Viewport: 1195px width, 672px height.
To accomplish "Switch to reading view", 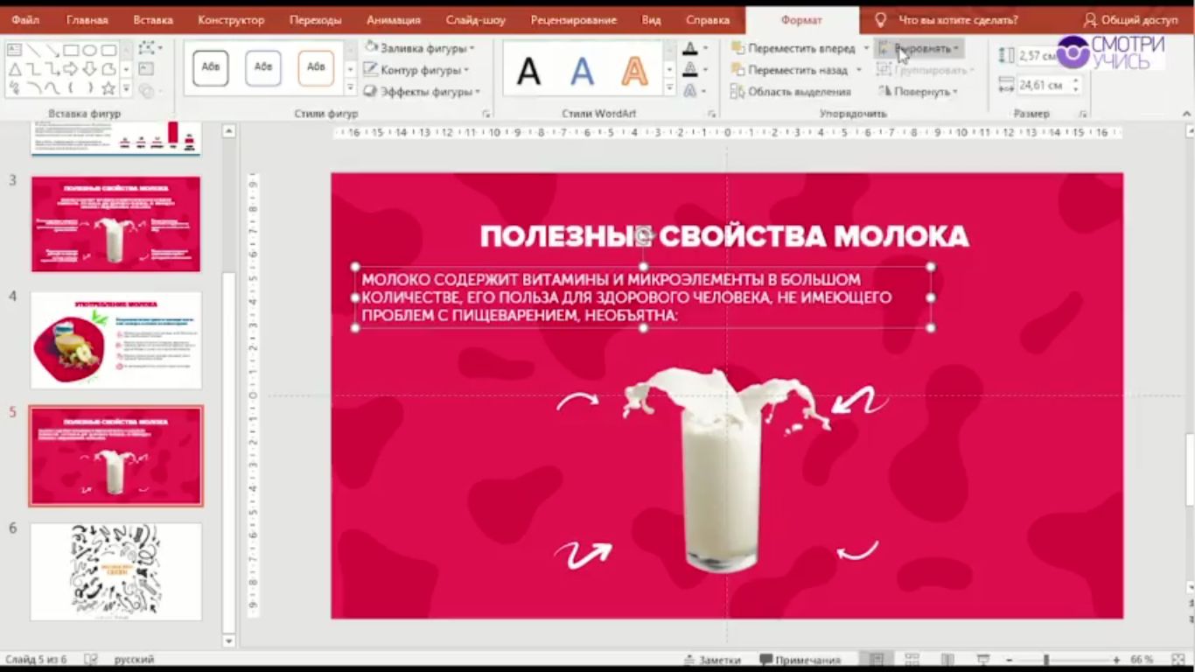I will click(947, 660).
